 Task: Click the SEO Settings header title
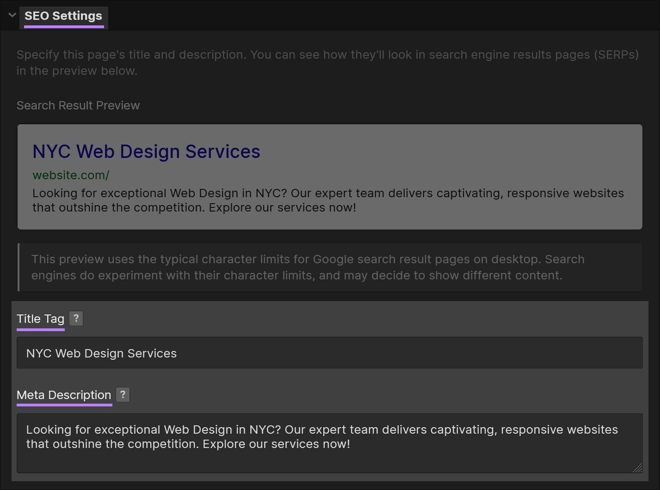point(64,16)
